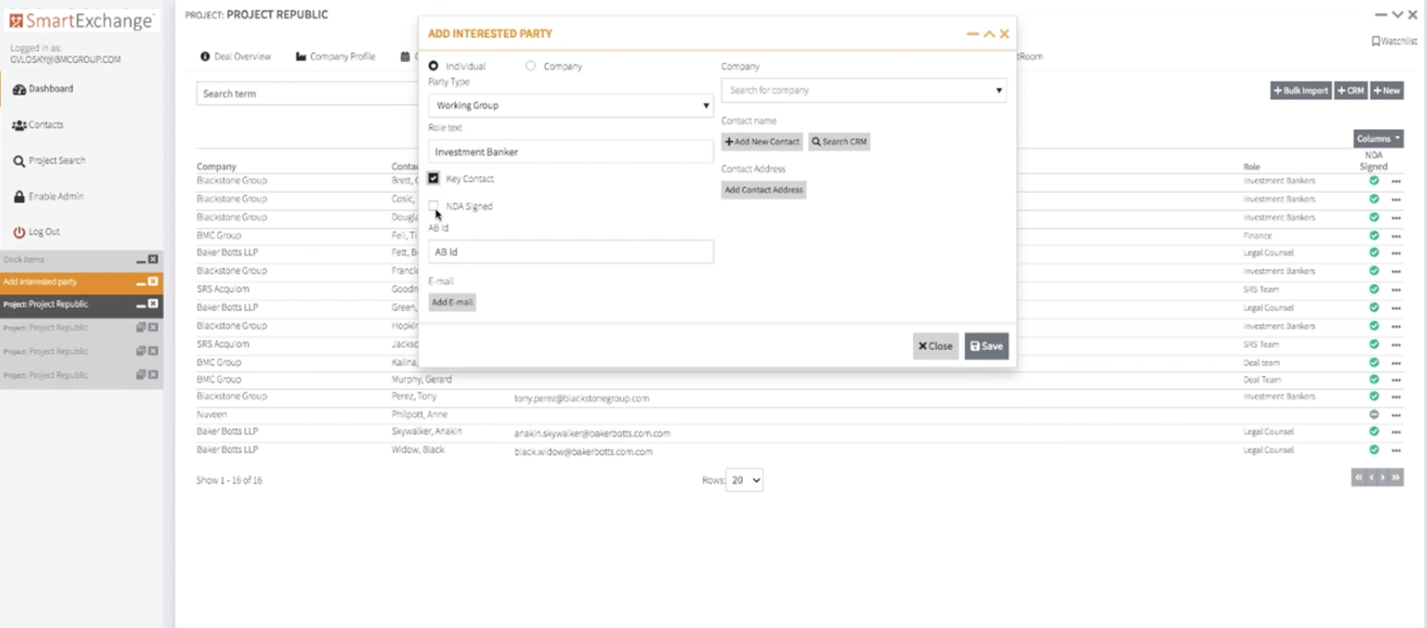This screenshot has width=1427, height=628.
Task: Minimize the active dark Project Republic dock entry
Action: (x=140, y=305)
